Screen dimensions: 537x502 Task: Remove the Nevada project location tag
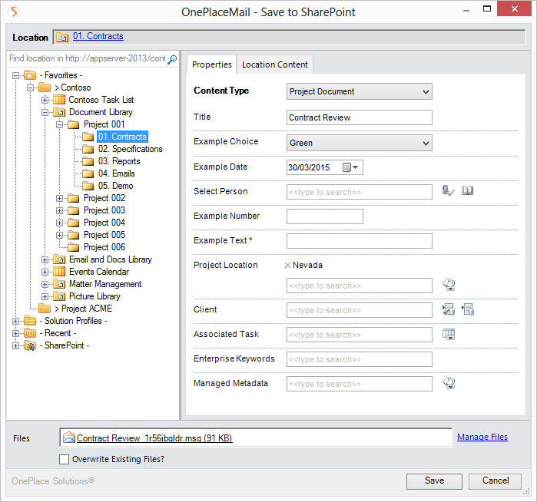287,266
